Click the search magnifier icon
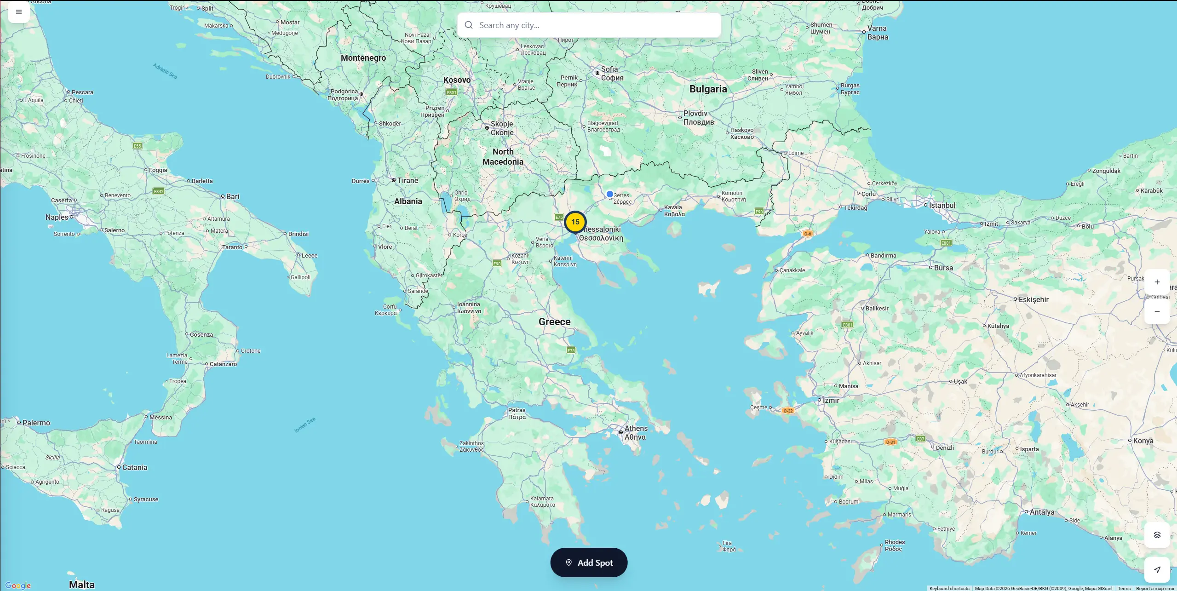This screenshot has height=591, width=1177. [x=468, y=25]
